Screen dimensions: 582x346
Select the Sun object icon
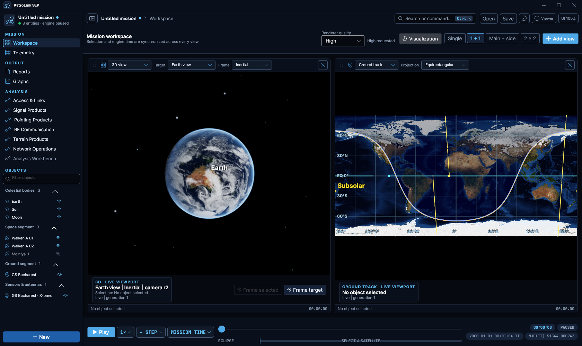coord(7,209)
